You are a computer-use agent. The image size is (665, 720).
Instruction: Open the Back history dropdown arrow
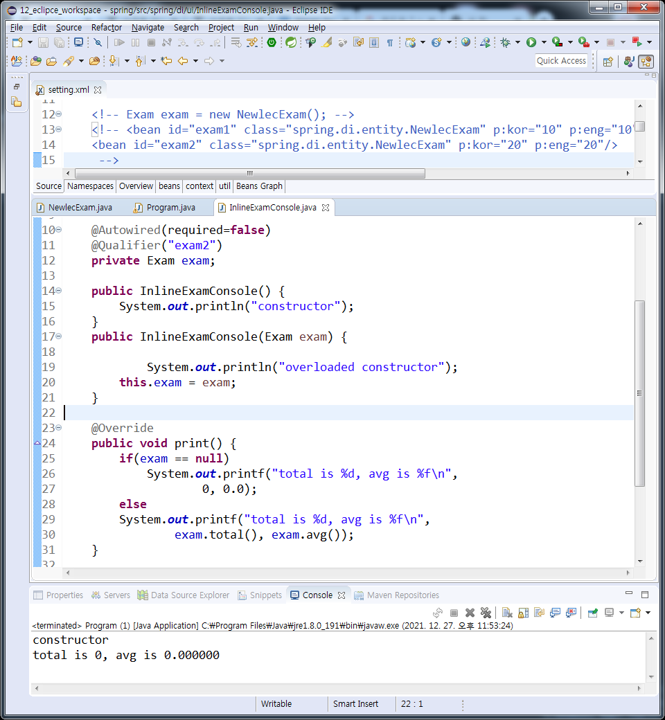[195, 61]
